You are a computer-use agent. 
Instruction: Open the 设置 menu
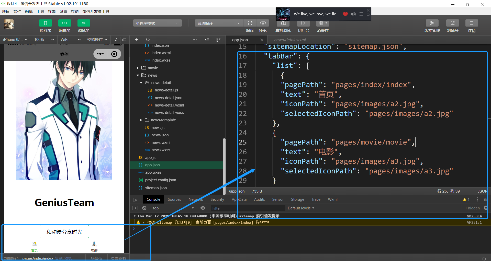click(x=63, y=11)
